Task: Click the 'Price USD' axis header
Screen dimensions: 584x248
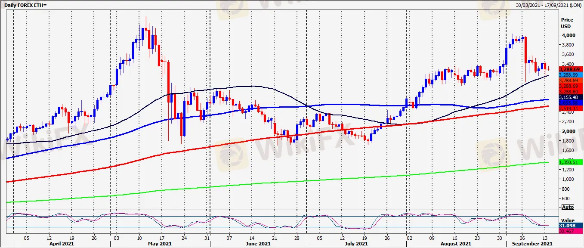Action: click(567, 23)
